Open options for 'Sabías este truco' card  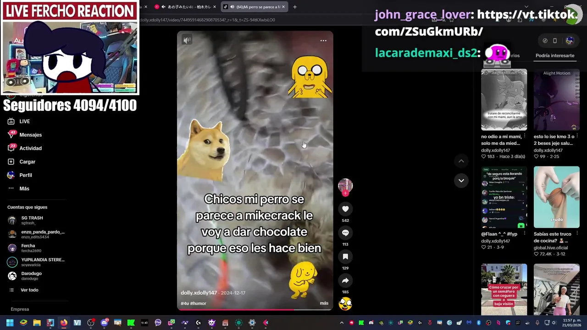[x=577, y=234]
